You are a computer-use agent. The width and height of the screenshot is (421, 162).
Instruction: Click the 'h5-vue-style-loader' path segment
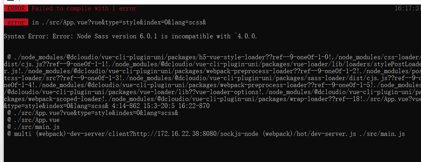232,57
